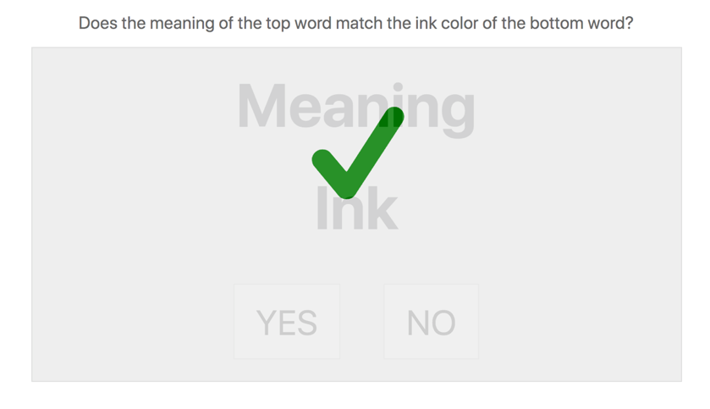This screenshot has width=710, height=409.
Task: Click the question mark ending the header
Action: [629, 23]
